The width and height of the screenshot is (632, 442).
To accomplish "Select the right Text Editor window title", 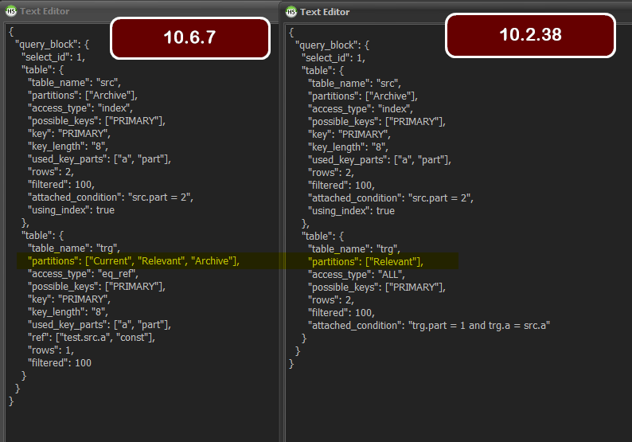I will 325,12.
